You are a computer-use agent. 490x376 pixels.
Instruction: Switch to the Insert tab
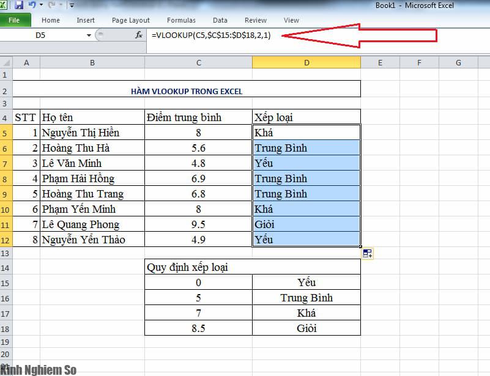click(x=86, y=20)
